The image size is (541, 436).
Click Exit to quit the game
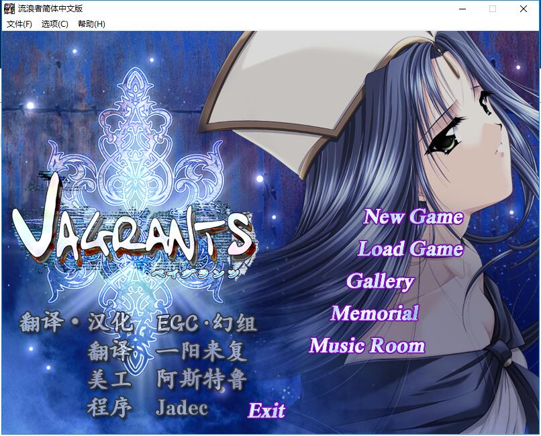click(x=267, y=411)
